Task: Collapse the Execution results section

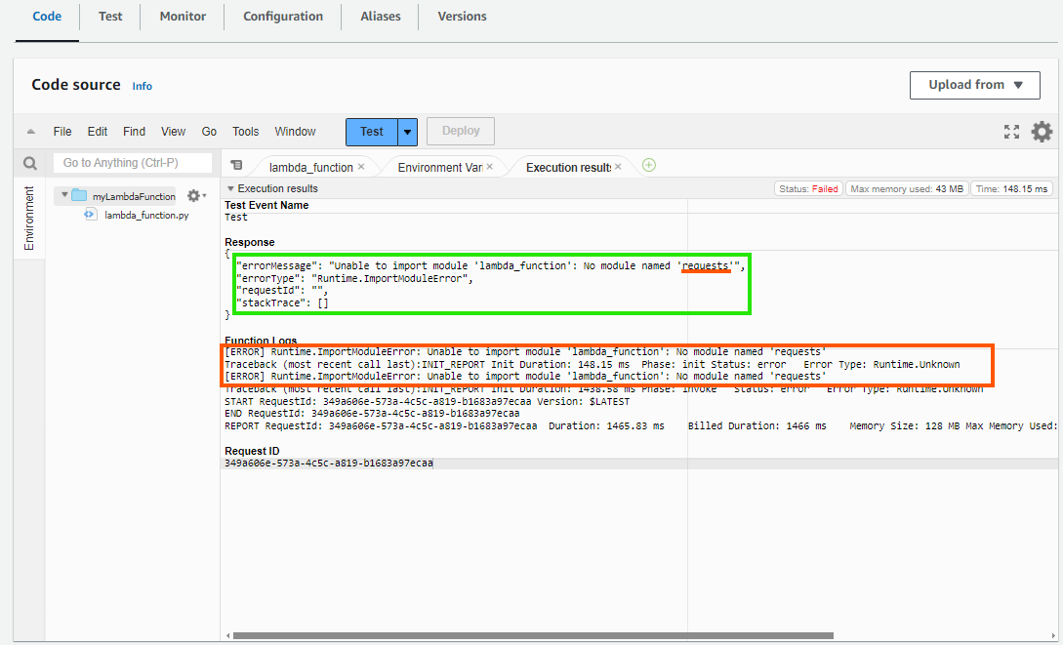Action: [x=230, y=188]
